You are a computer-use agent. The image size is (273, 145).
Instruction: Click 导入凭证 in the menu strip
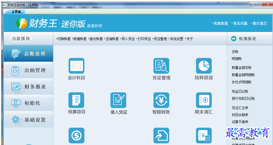(128, 39)
